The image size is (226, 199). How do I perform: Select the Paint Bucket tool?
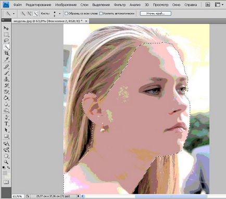point(6,98)
